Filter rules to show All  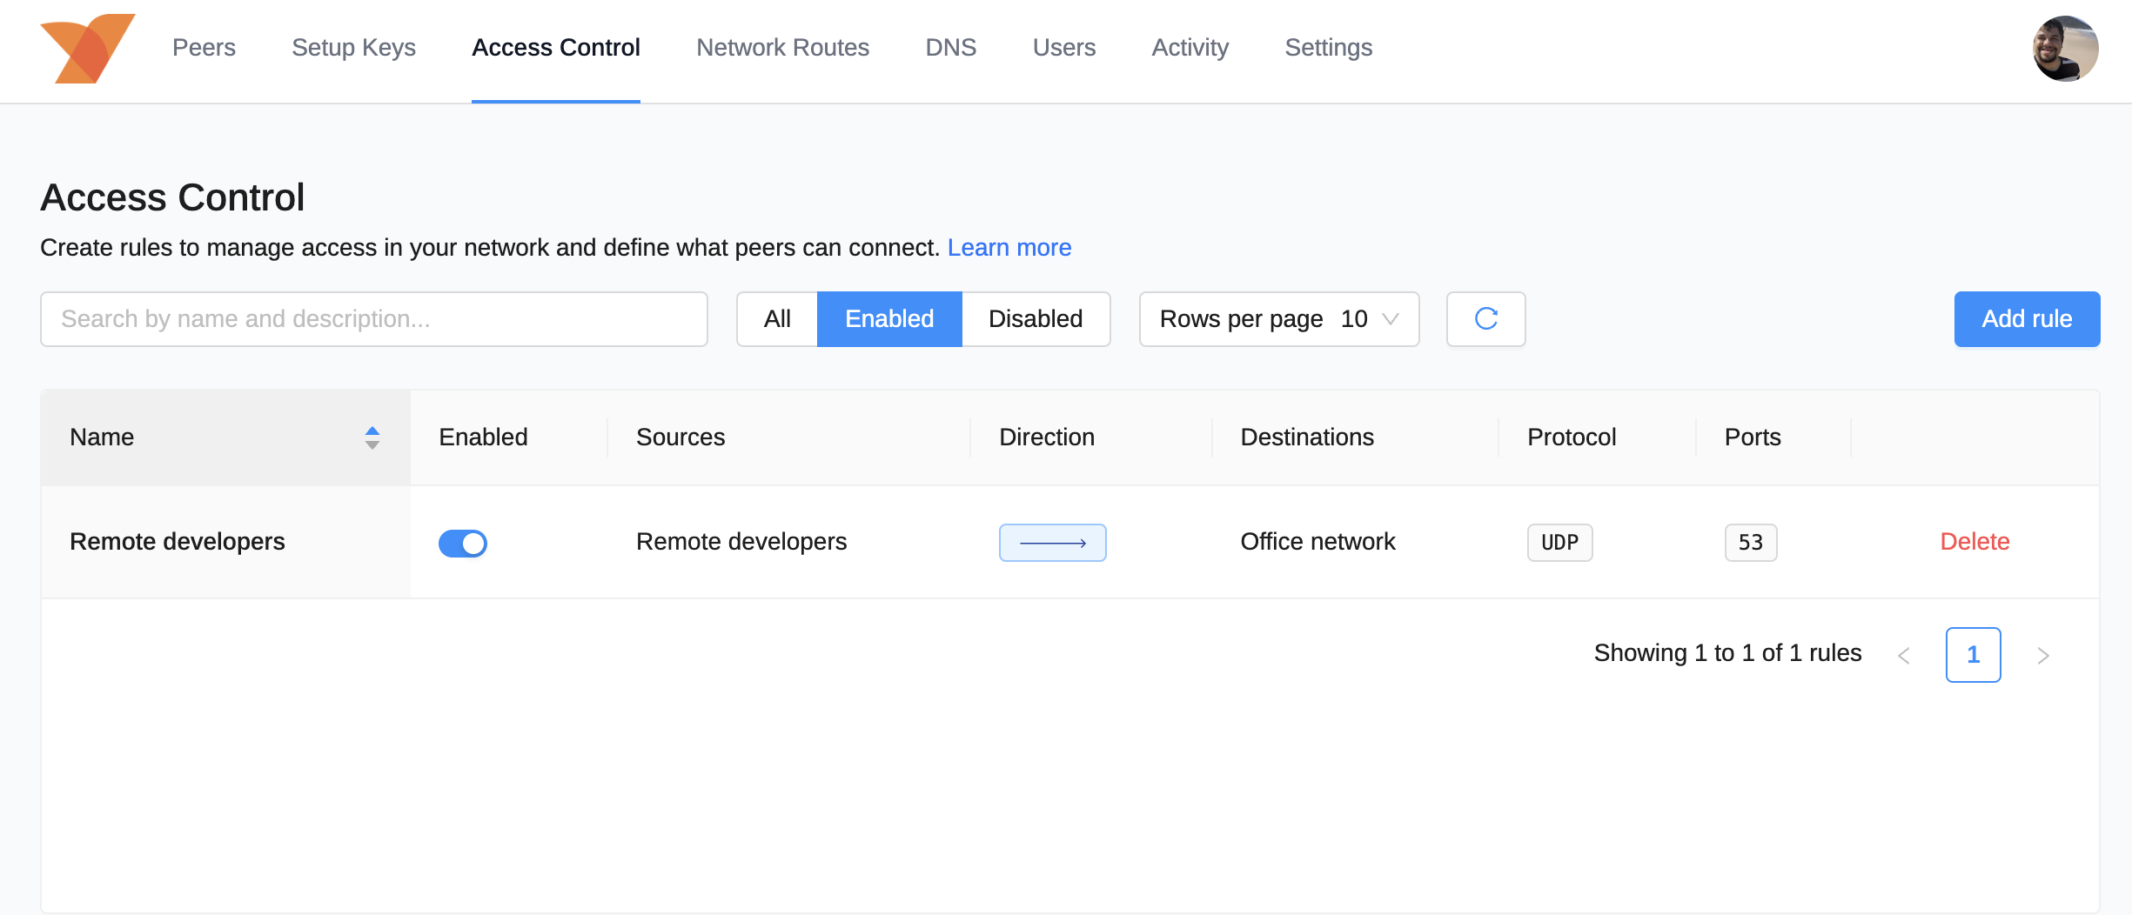[x=777, y=319]
